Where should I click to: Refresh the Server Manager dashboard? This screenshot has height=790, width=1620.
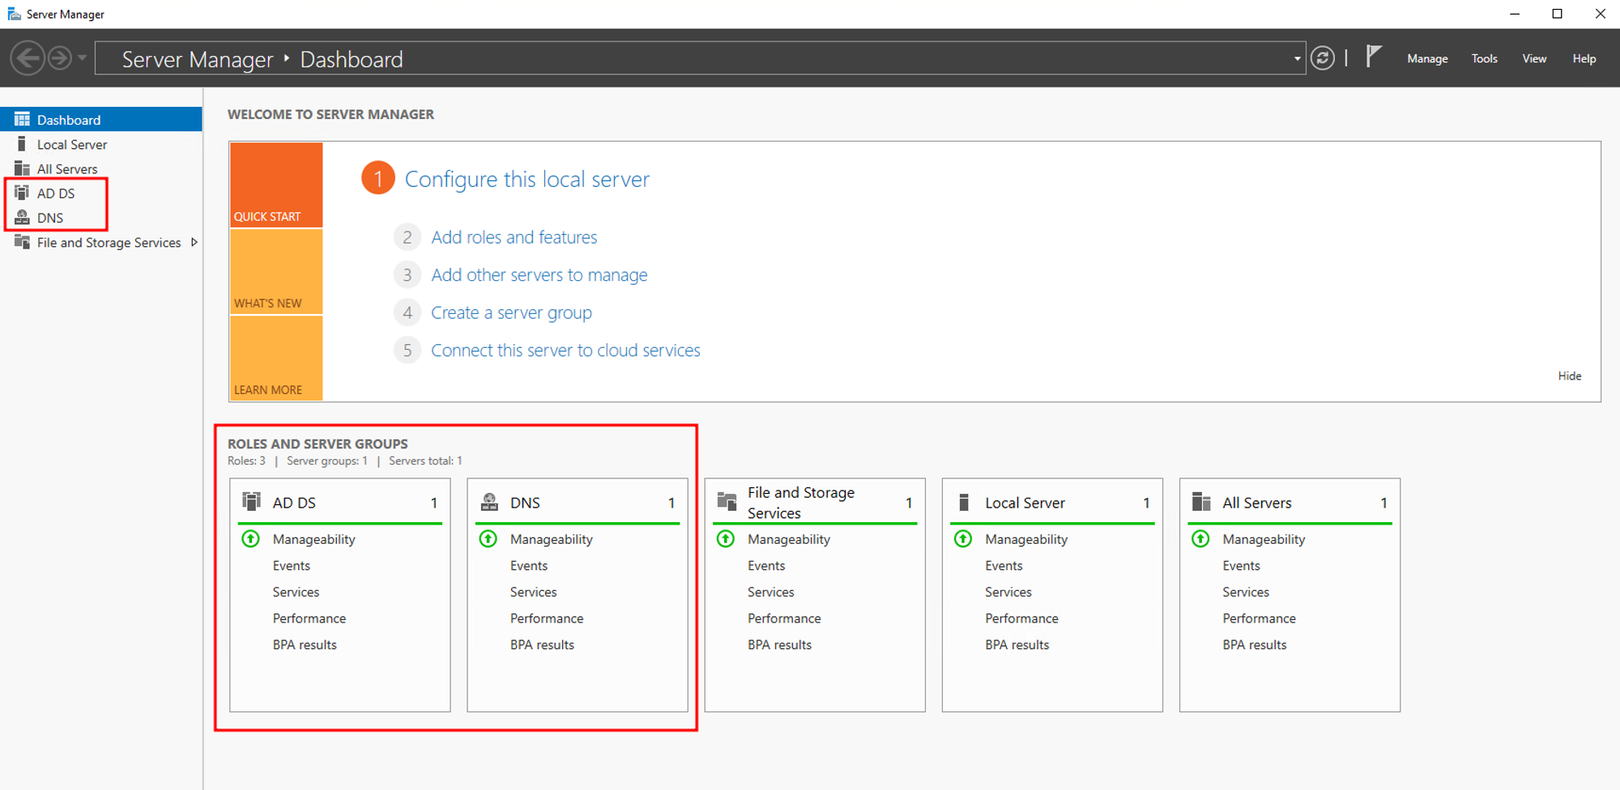click(1323, 58)
